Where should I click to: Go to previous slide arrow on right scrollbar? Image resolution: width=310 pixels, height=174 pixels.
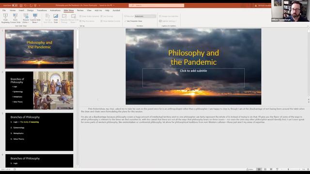[x=309, y=100]
